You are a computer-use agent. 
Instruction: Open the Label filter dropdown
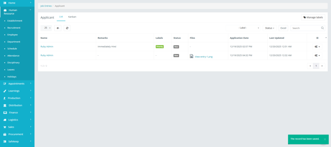243,28
